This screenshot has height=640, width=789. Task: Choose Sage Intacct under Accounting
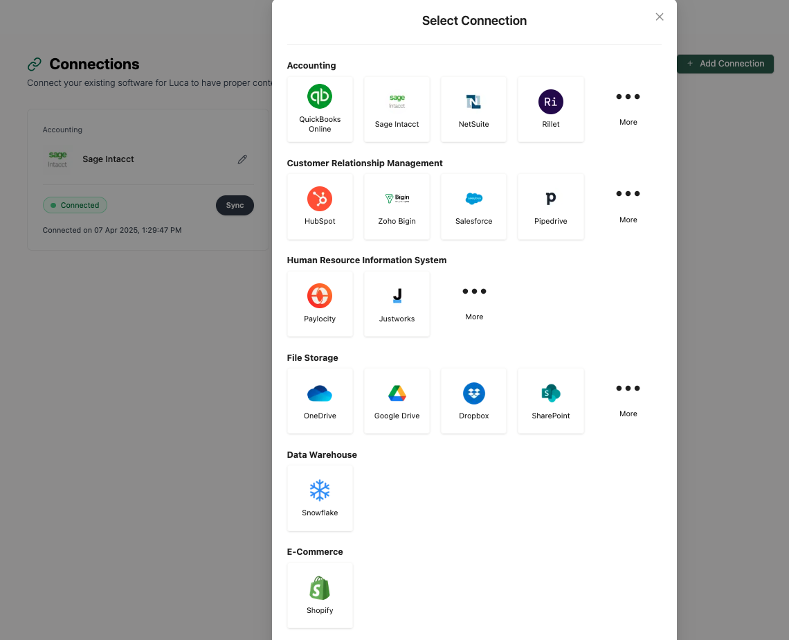pos(397,109)
